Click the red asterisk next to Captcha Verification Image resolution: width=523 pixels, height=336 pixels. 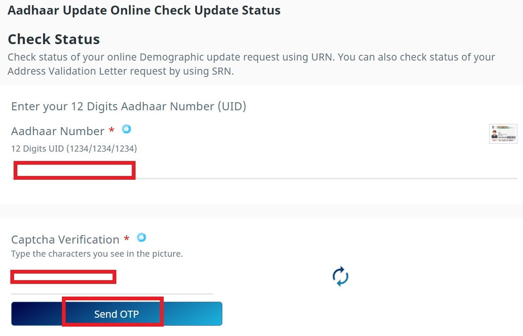pyautogui.click(x=127, y=238)
